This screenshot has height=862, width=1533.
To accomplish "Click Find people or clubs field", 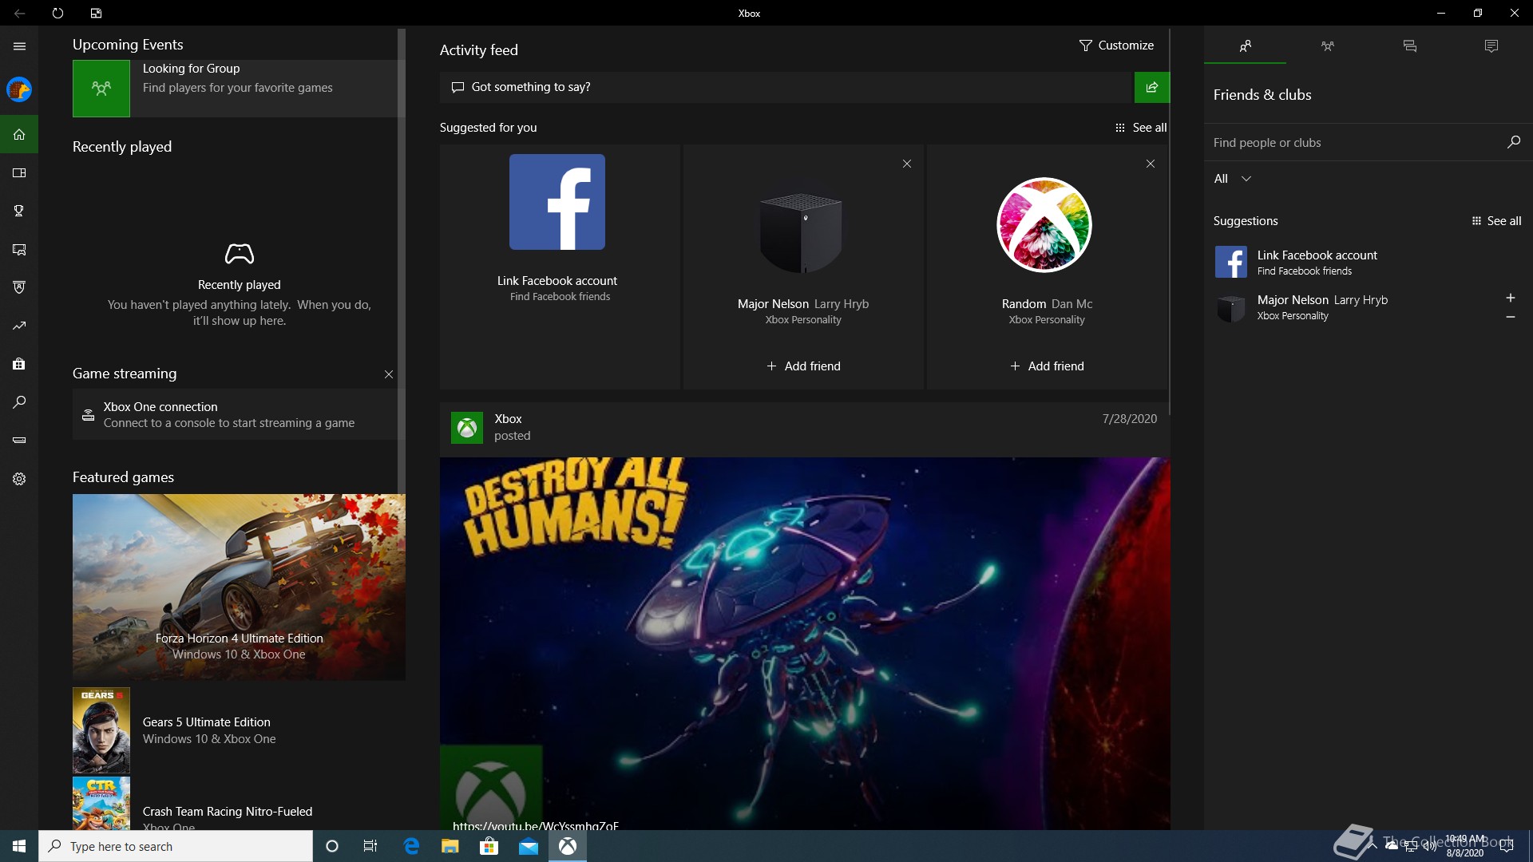I will (1353, 142).
